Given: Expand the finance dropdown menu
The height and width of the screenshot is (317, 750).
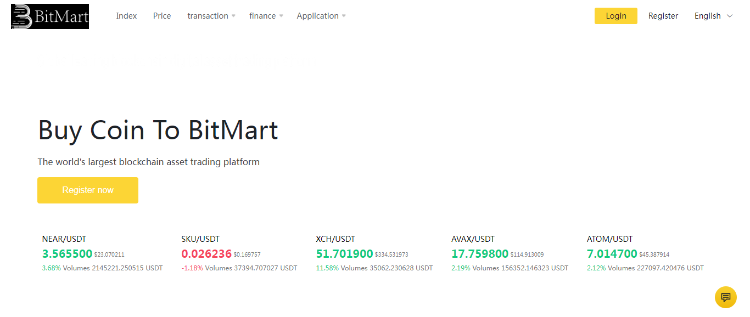Looking at the screenshot, I should point(266,16).
